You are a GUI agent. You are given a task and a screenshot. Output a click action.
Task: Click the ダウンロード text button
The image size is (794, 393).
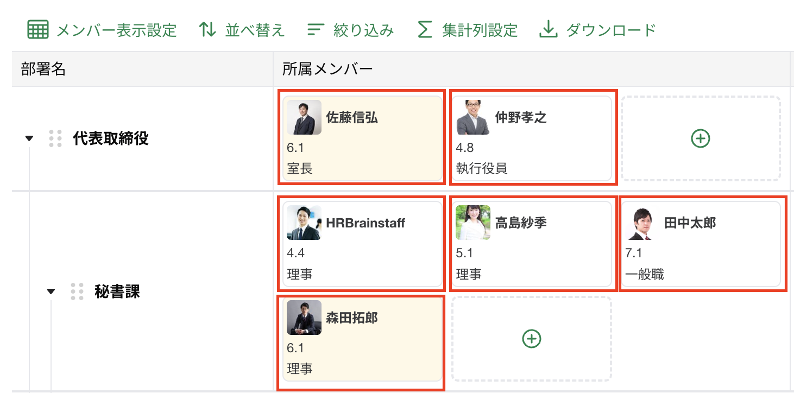click(x=611, y=30)
